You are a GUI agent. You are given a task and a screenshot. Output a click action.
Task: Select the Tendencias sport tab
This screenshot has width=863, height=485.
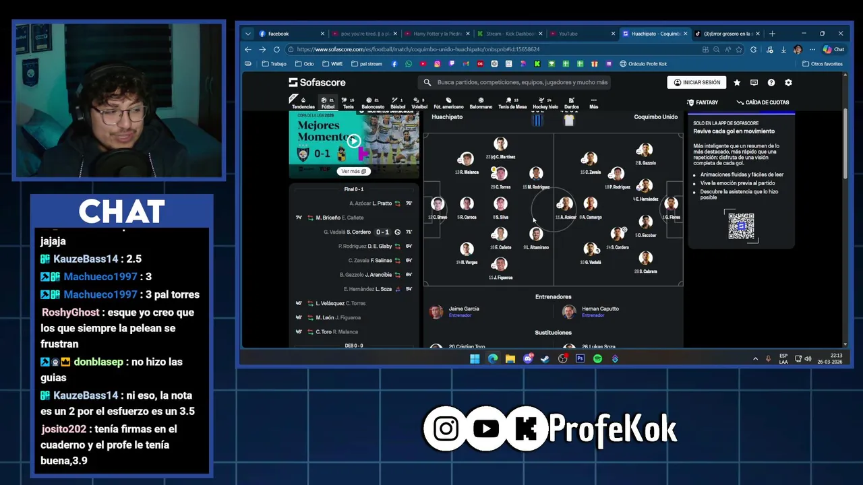click(x=303, y=103)
